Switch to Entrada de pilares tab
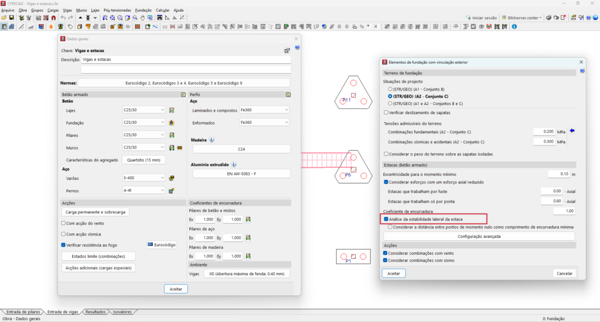 pyautogui.click(x=23, y=311)
